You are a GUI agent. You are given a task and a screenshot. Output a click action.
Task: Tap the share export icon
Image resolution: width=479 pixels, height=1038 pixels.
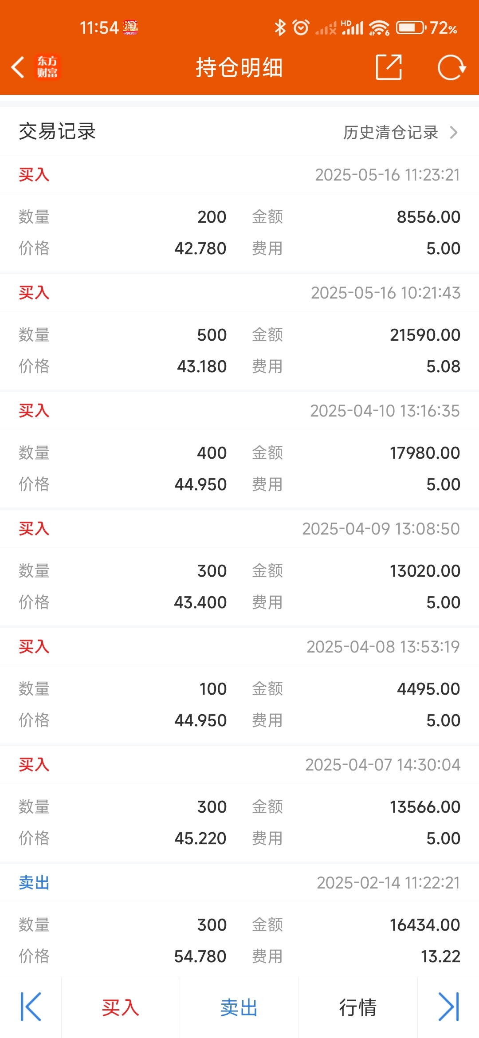pyautogui.click(x=389, y=67)
